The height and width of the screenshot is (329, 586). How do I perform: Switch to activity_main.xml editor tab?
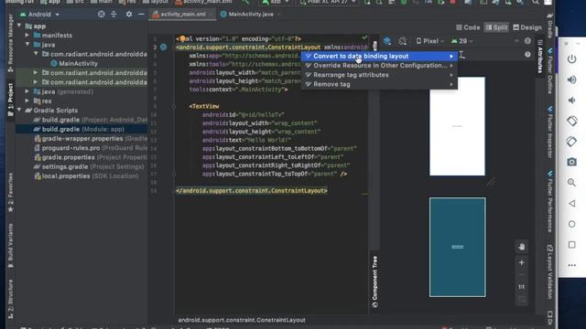point(182,15)
